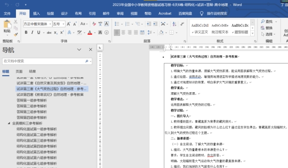
Task: Apply strikethrough with the abc icon
Action: pos(49,33)
